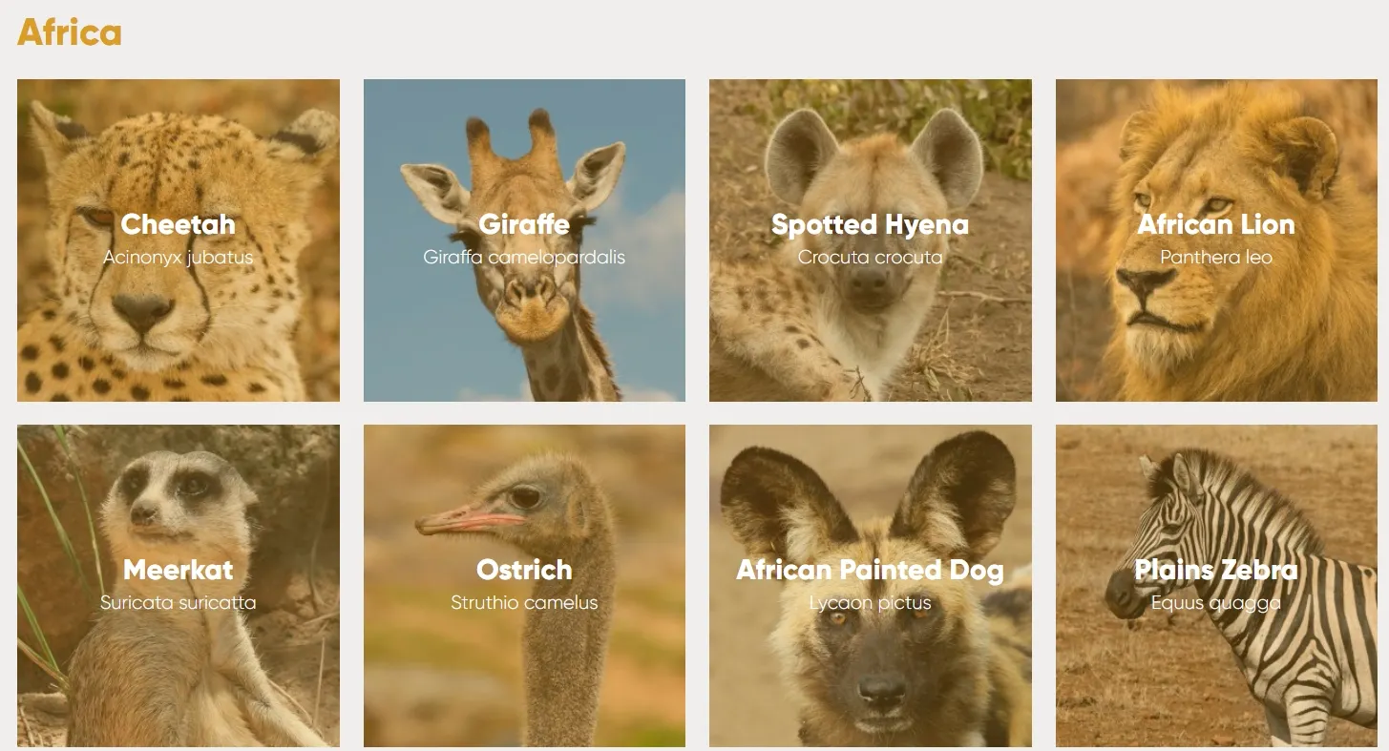Choose the Ostrich image tile
This screenshot has width=1389, height=751.
(x=524, y=678)
